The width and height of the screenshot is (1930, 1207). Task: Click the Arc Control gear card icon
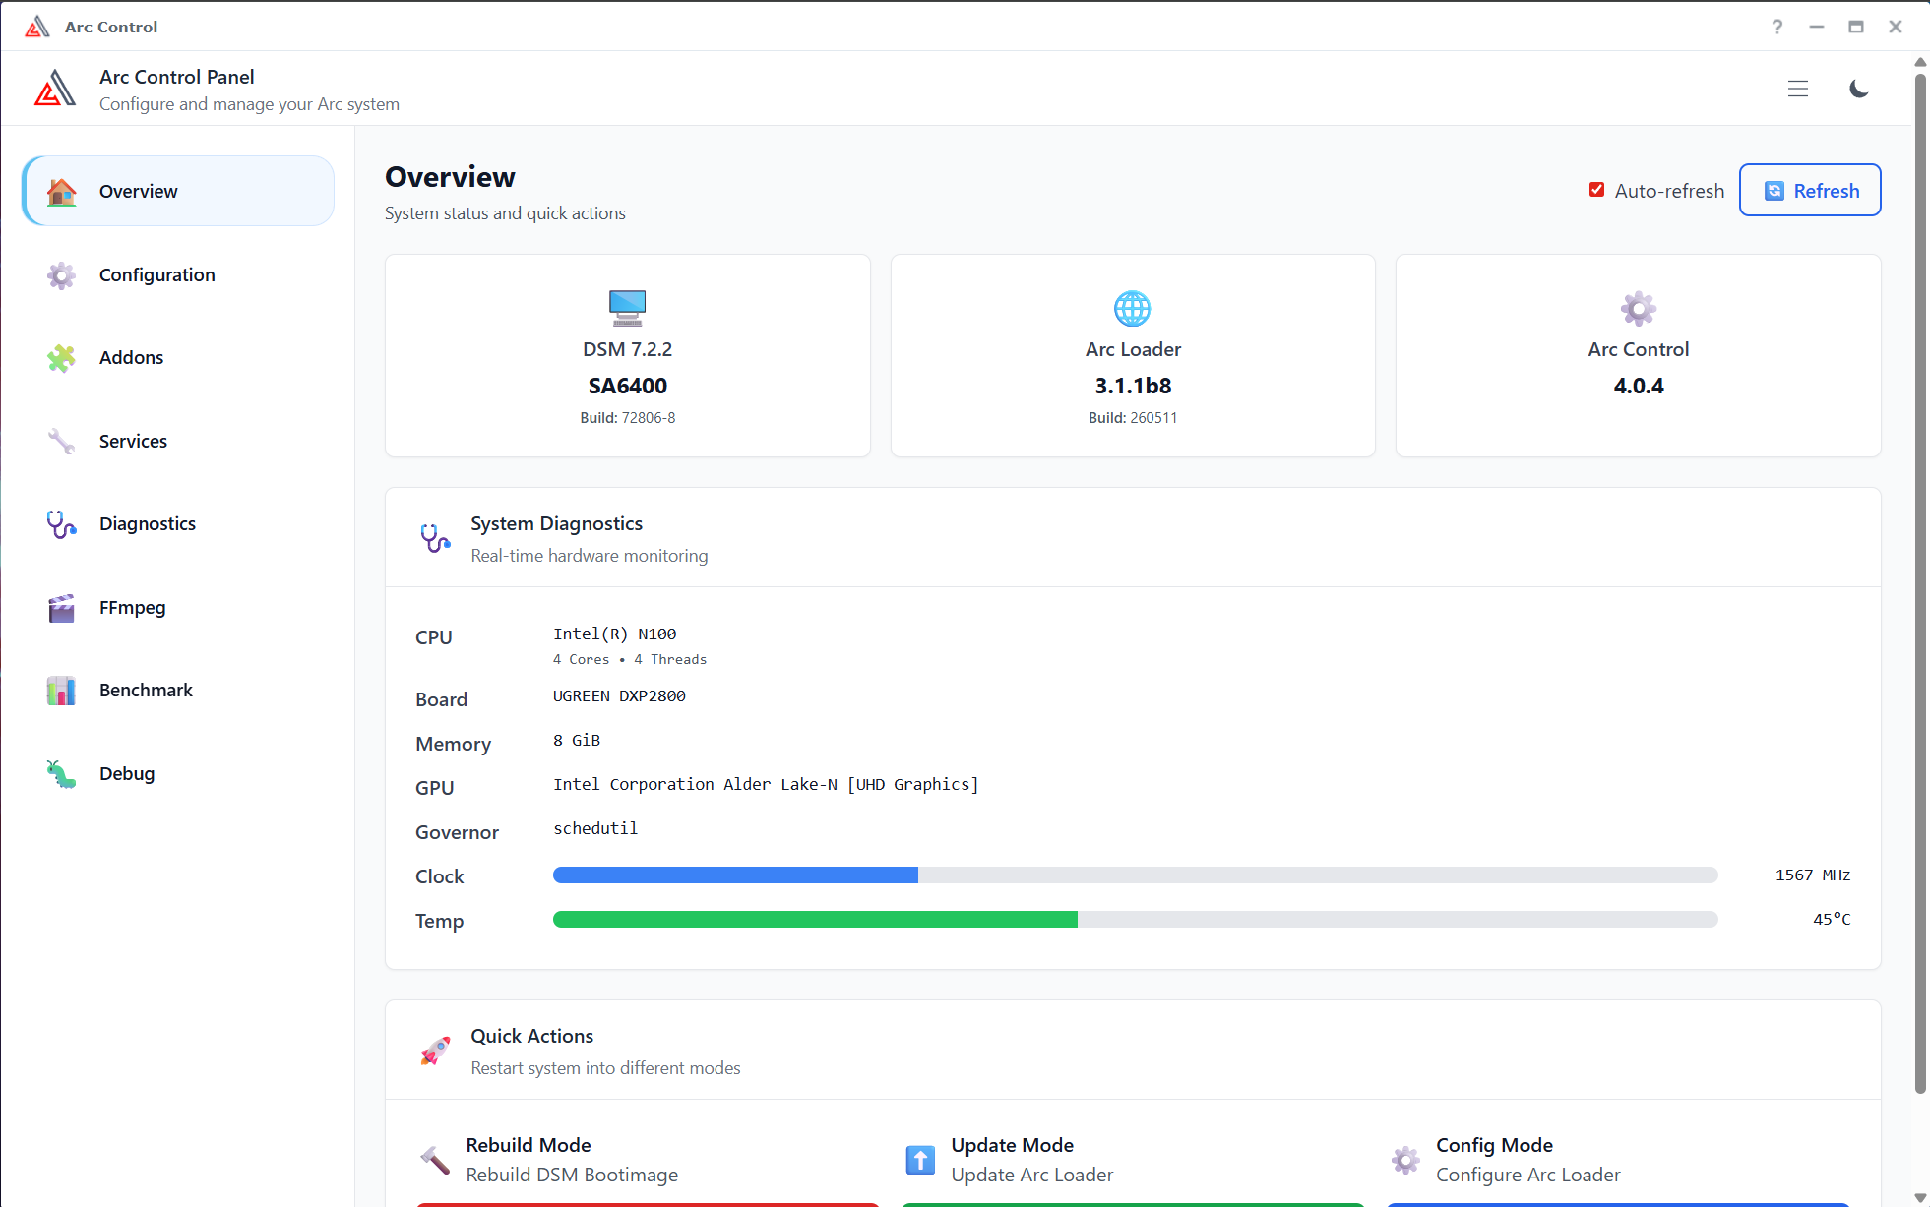(x=1639, y=308)
